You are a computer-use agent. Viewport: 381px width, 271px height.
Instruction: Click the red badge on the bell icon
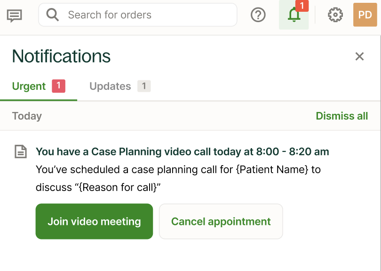click(x=302, y=6)
